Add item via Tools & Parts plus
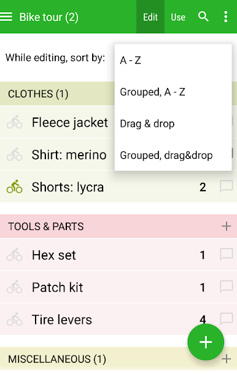This screenshot has width=237, height=374. pyautogui.click(x=227, y=226)
